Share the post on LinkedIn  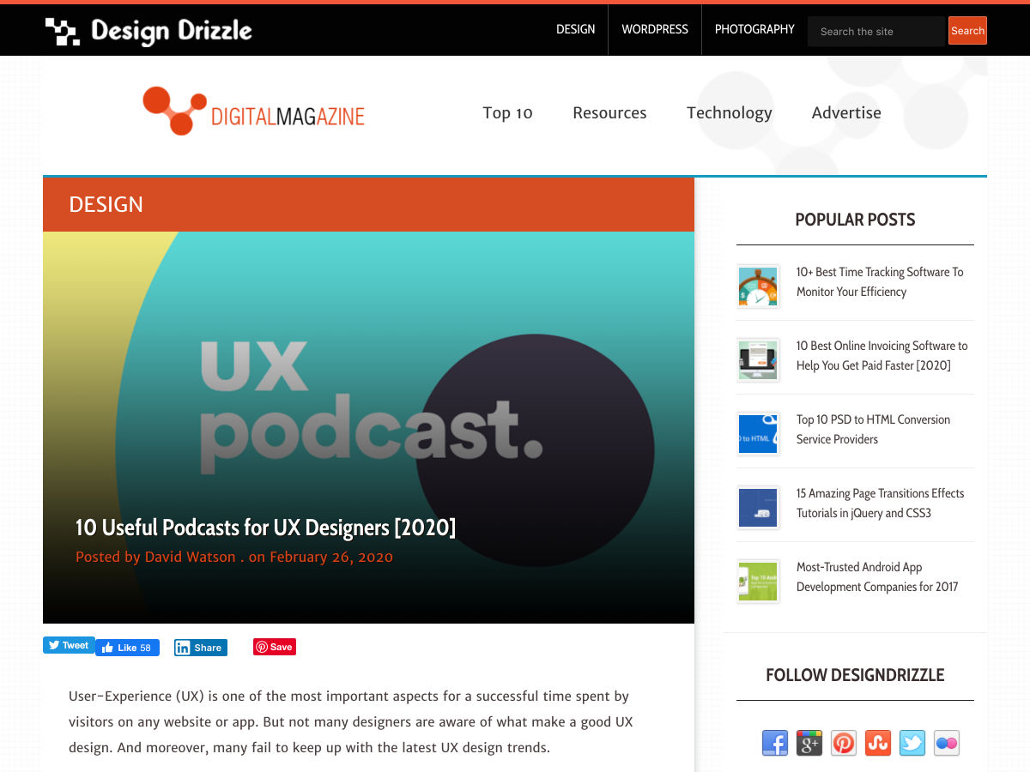[200, 648]
